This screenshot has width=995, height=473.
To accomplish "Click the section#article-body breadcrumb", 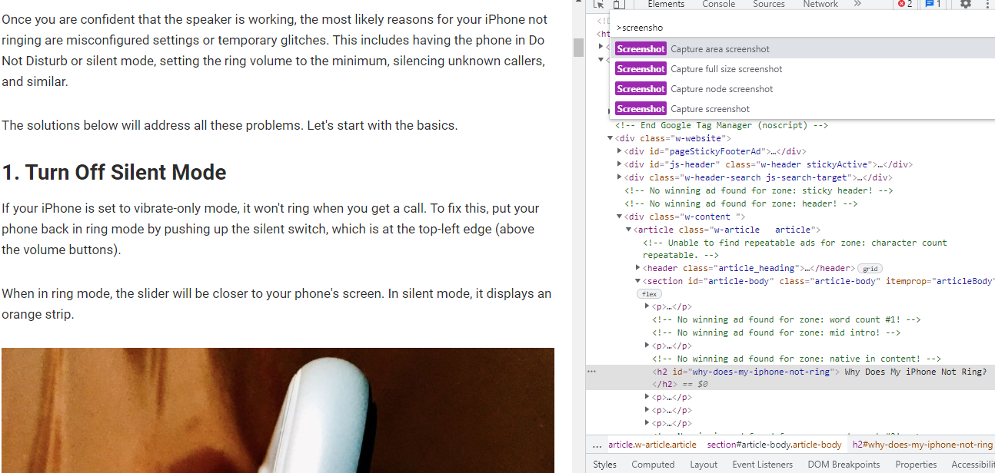I will tap(774, 444).
